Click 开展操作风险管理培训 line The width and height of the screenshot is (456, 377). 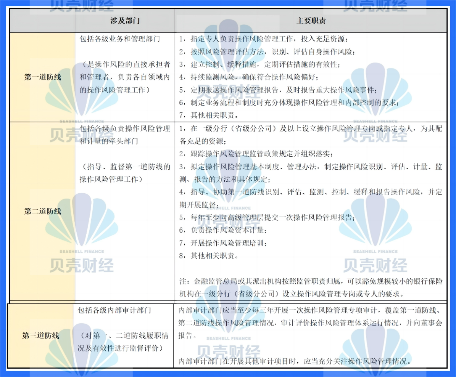click(x=223, y=243)
